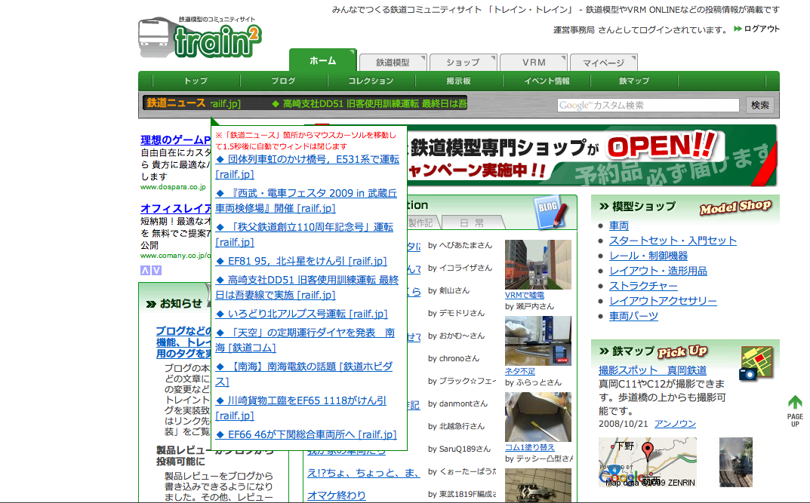Viewport: 810px width, 503px height.
Task: Switch to the VRM tab
Action: (533, 63)
